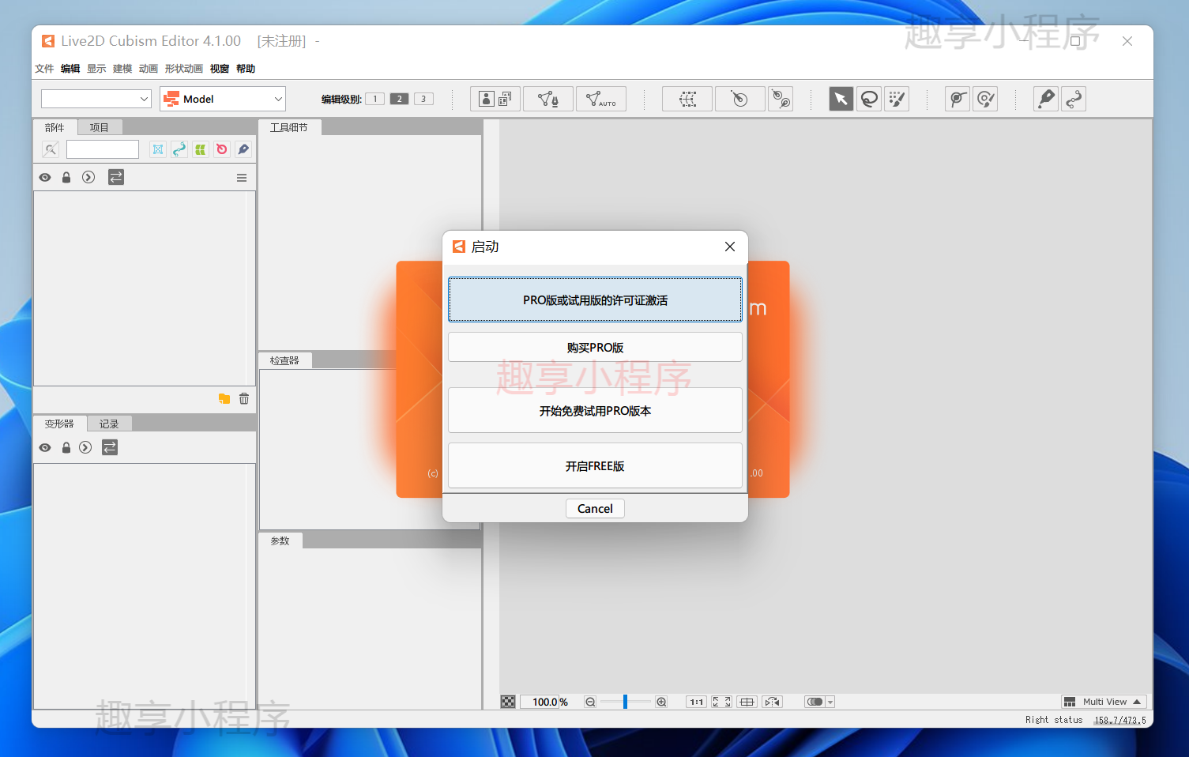Toggle visibility eye in Deformer panel
Viewport: 1189px width, 757px height.
pos(45,448)
